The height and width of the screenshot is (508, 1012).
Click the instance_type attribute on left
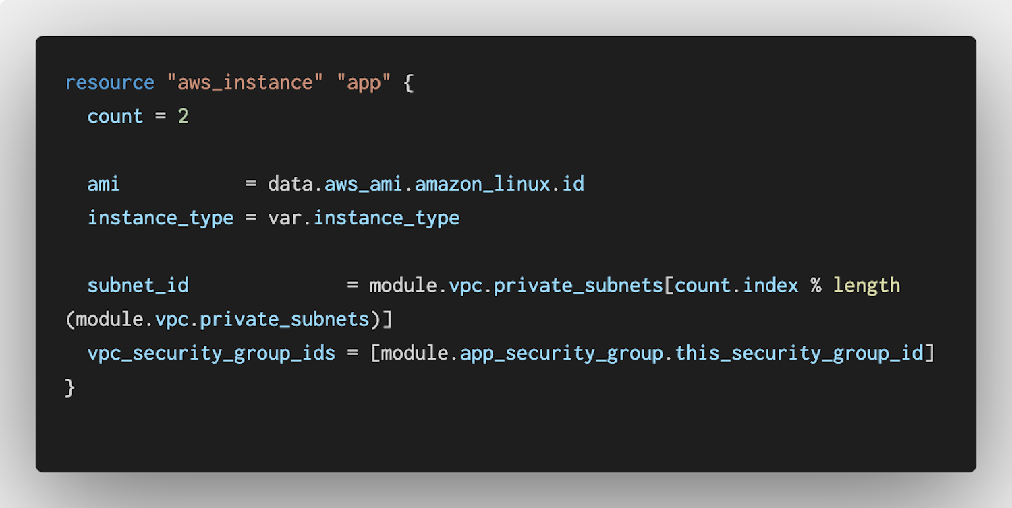tap(161, 218)
